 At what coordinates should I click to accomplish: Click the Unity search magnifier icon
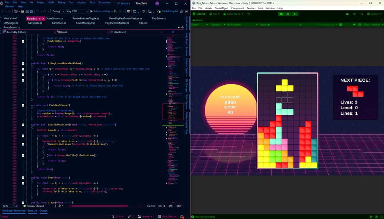pyautogui.click(x=362, y=14)
